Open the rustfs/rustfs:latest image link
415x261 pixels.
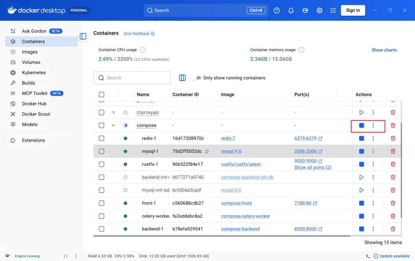point(241,164)
